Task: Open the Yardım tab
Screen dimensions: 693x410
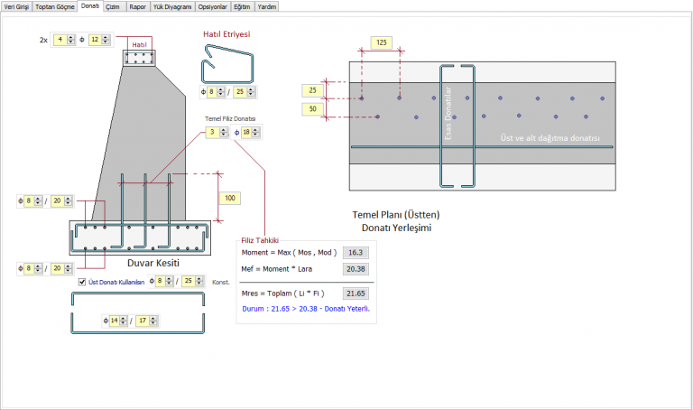Action: coord(267,6)
